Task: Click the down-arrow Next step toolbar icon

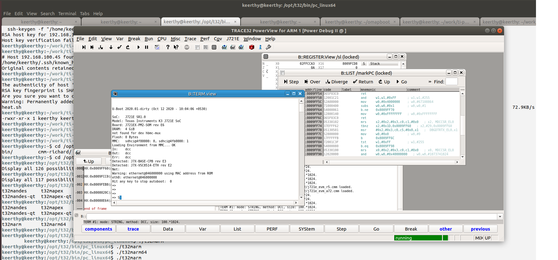Action: pyautogui.click(x=111, y=47)
